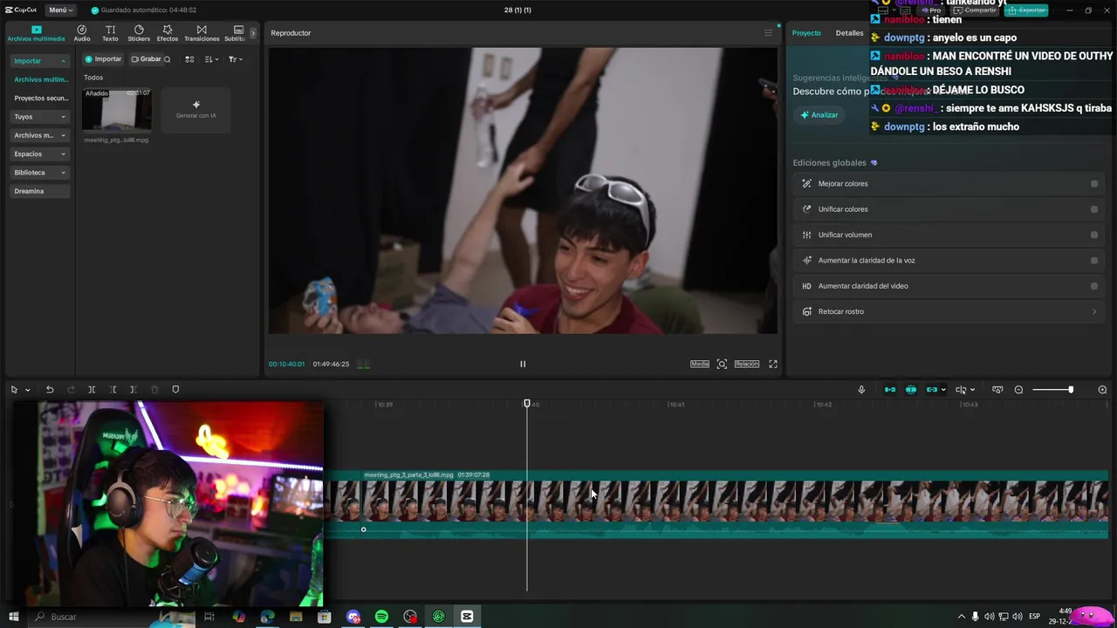Open the Menú dropdown

pyautogui.click(x=61, y=10)
